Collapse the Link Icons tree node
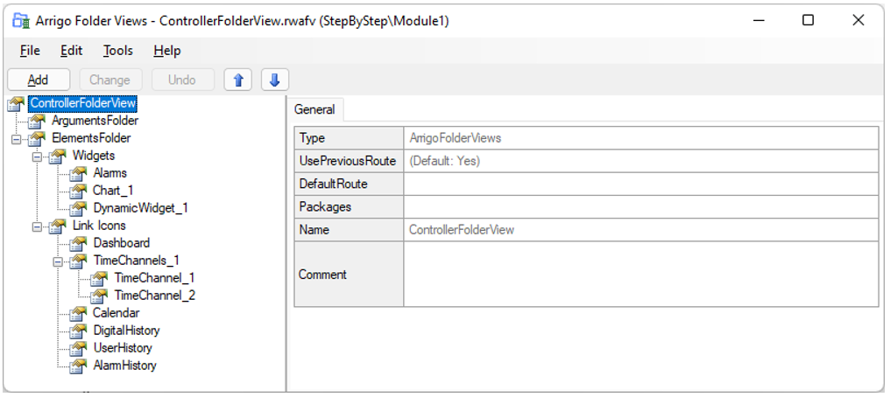890x397 pixels. [36, 226]
